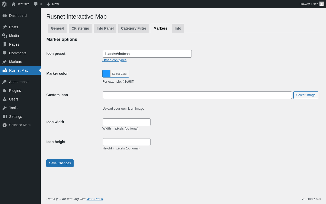The width and height of the screenshot is (326, 204).
Task: Go to Plugins in the sidebar
Action: point(15,91)
